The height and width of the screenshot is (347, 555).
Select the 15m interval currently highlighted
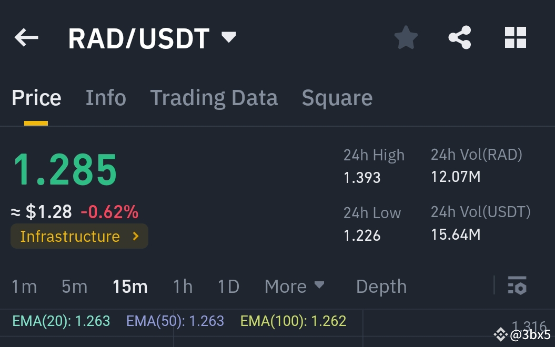pyautogui.click(x=129, y=287)
